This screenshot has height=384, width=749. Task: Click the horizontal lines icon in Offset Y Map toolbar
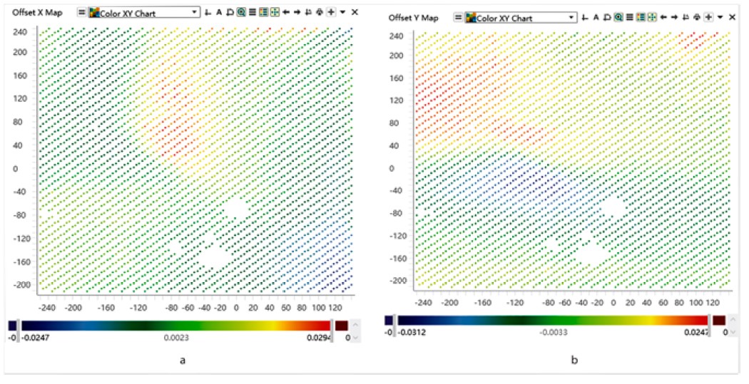(630, 17)
